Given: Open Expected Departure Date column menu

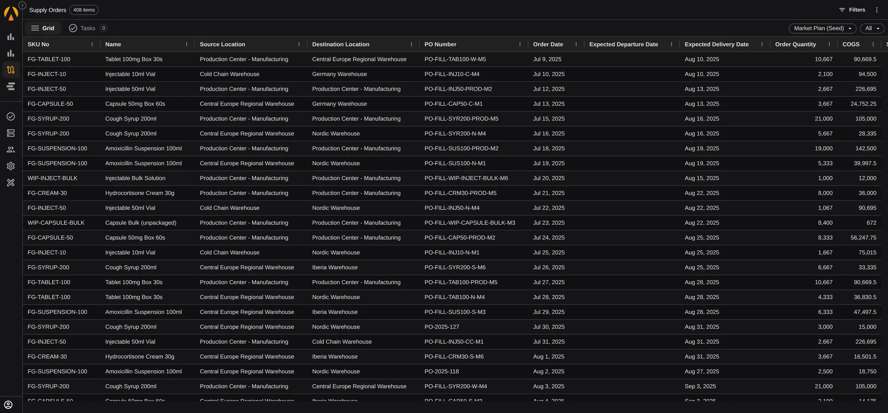Looking at the screenshot, I should tap(672, 44).
